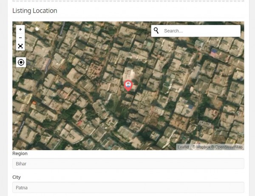Click the Region label text
The image size is (255, 196).
(20, 154)
